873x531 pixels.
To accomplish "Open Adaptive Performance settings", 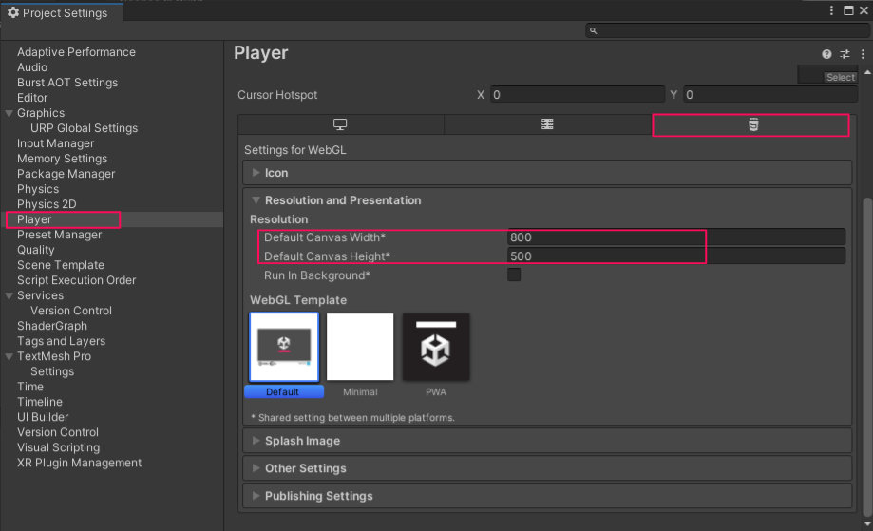I will tap(76, 52).
